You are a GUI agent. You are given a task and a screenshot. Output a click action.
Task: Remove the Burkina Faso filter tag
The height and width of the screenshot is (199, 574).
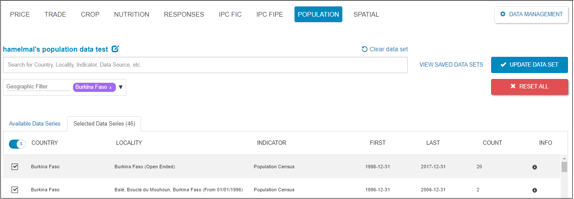[110, 88]
